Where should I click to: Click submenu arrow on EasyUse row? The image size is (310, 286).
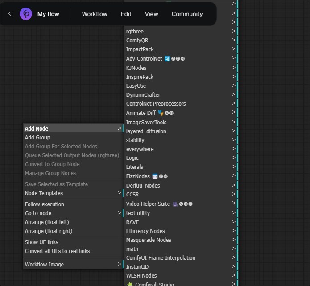[x=234, y=86]
